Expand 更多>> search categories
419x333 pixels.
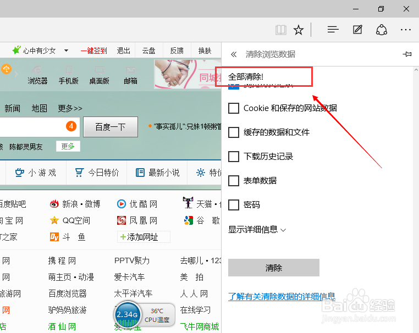point(70,108)
